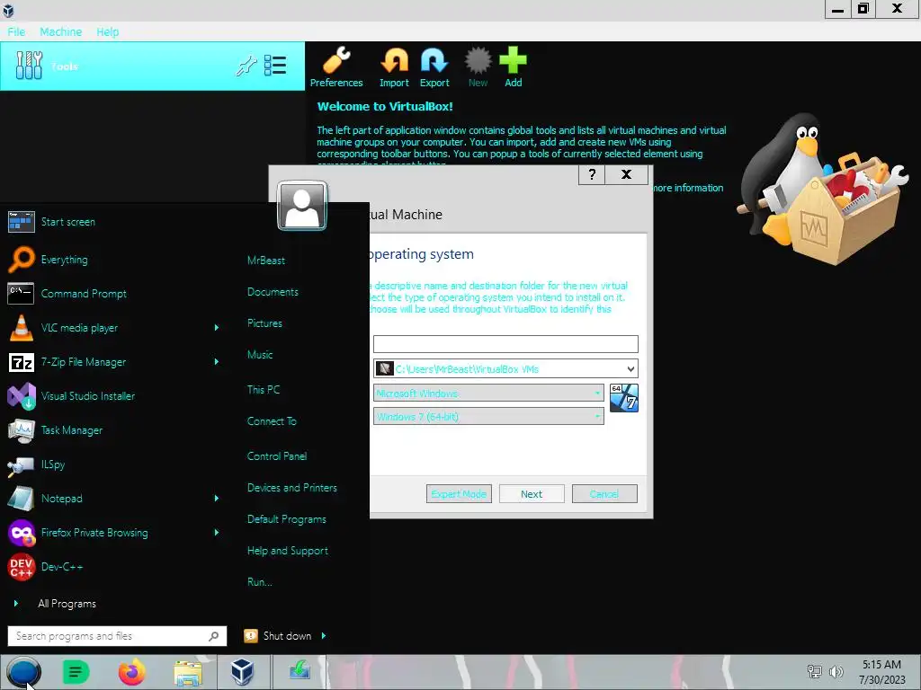The width and height of the screenshot is (921, 690).
Task: Click the Expert Mode button
Action: tap(459, 494)
